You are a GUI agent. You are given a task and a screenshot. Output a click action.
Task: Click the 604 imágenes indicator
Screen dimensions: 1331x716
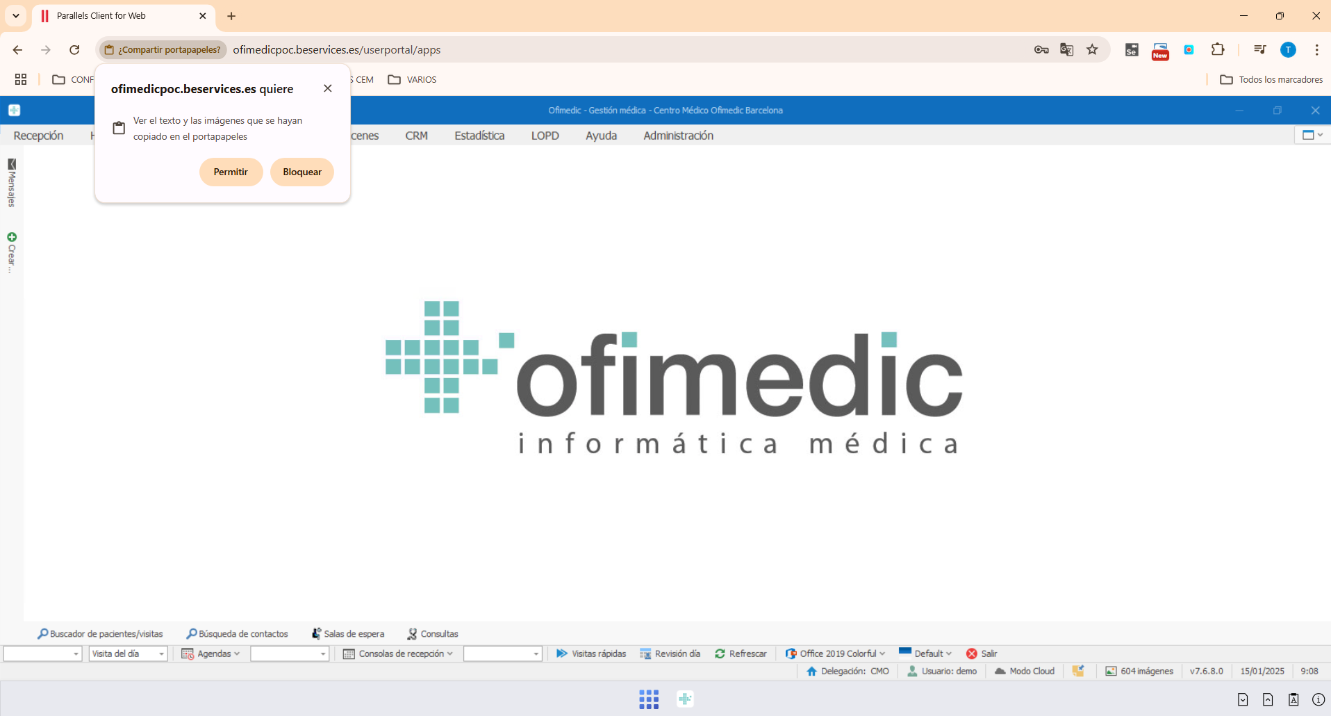pos(1139,671)
